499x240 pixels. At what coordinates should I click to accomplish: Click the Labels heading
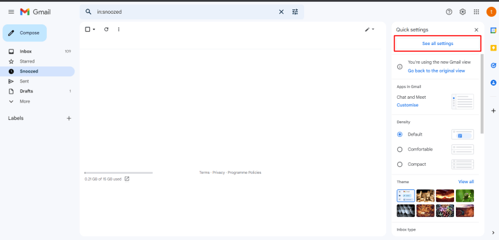tap(16, 118)
